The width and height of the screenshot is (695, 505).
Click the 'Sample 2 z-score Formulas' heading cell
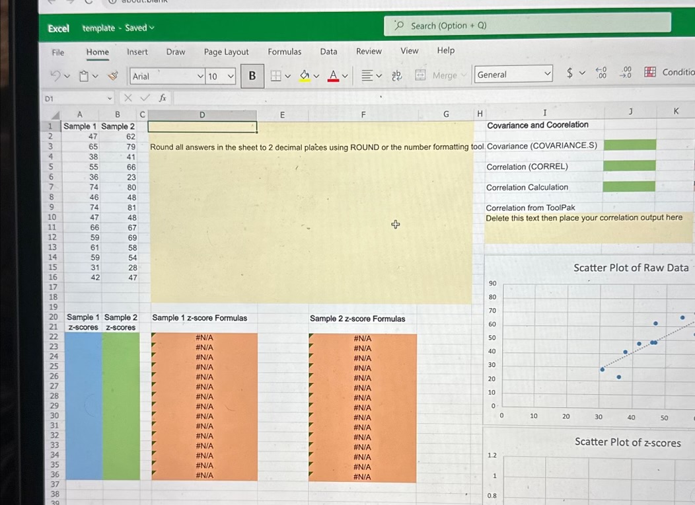[357, 319]
